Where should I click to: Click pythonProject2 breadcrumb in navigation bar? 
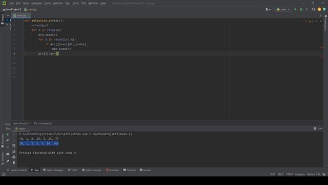pyautogui.click(x=12, y=9)
